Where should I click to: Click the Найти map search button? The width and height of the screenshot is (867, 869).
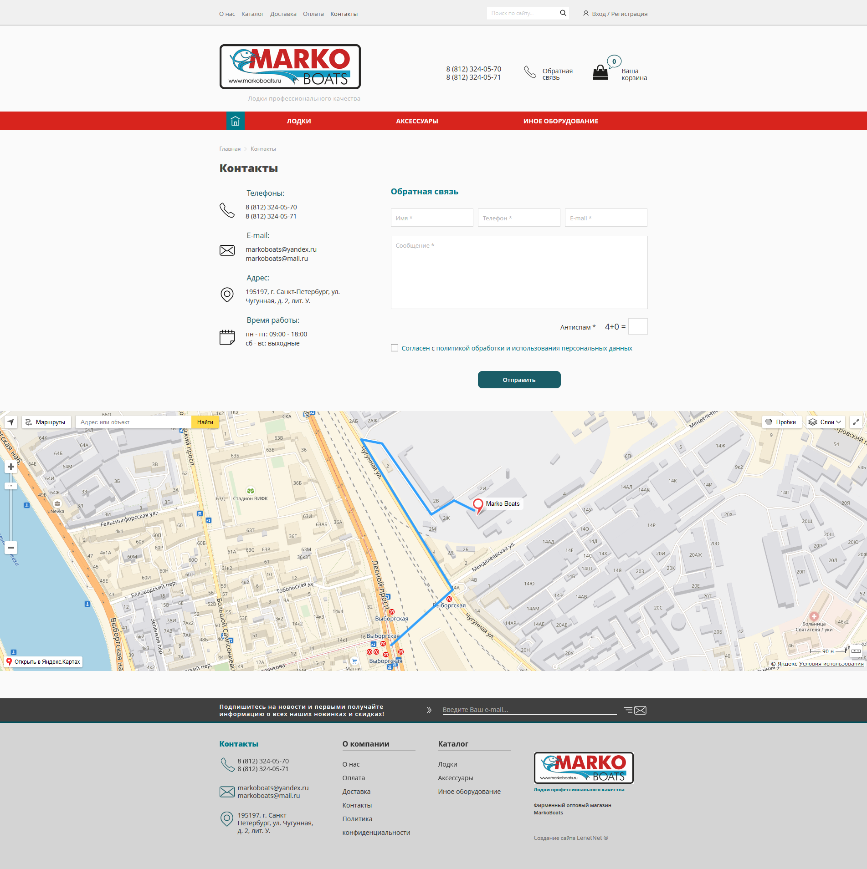click(x=205, y=422)
